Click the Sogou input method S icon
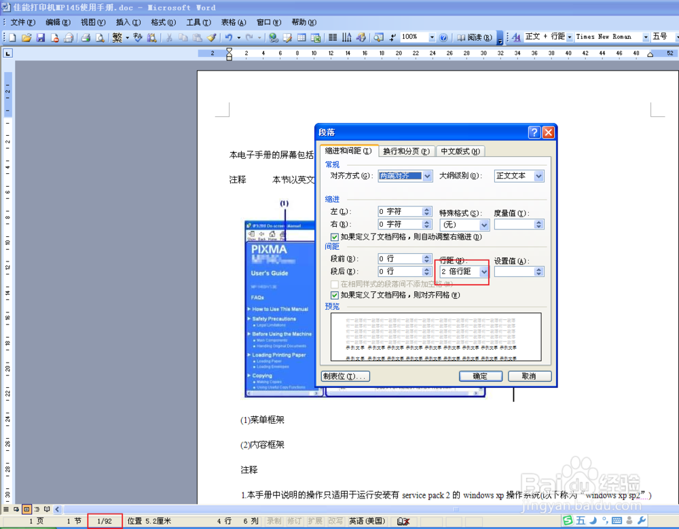Viewport: 679px width, 529px height. coord(567,520)
